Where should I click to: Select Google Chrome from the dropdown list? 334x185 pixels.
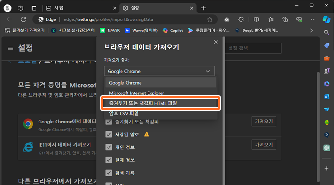(161, 83)
